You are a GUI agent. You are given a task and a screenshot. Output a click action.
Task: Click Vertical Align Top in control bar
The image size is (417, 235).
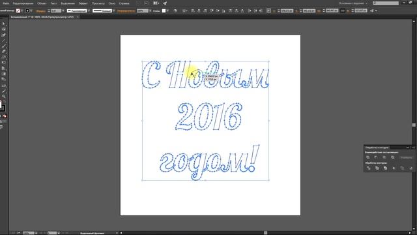click(212, 10)
